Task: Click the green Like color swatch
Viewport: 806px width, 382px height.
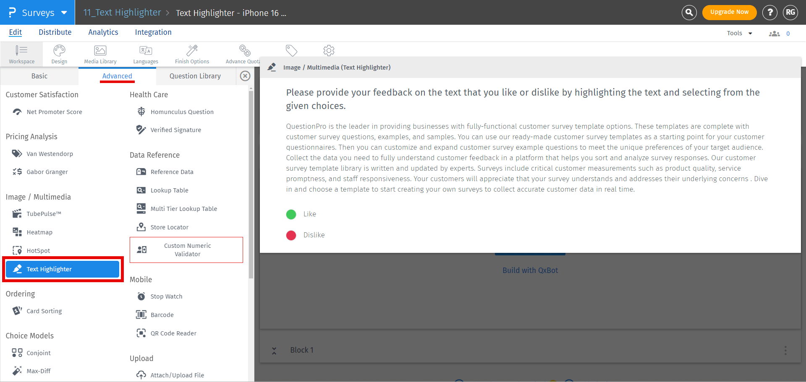Action: click(291, 214)
